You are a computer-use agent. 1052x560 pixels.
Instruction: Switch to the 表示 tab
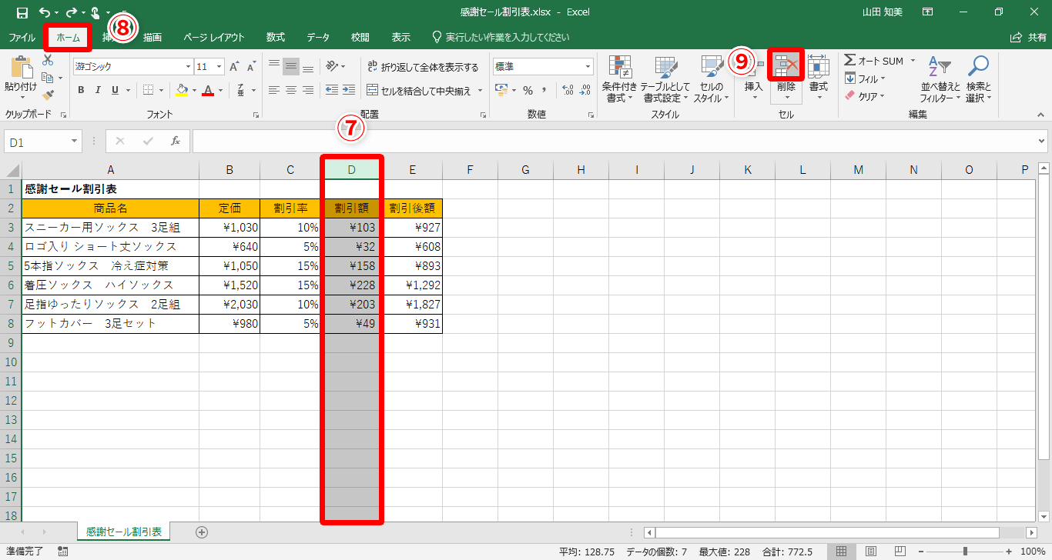400,37
